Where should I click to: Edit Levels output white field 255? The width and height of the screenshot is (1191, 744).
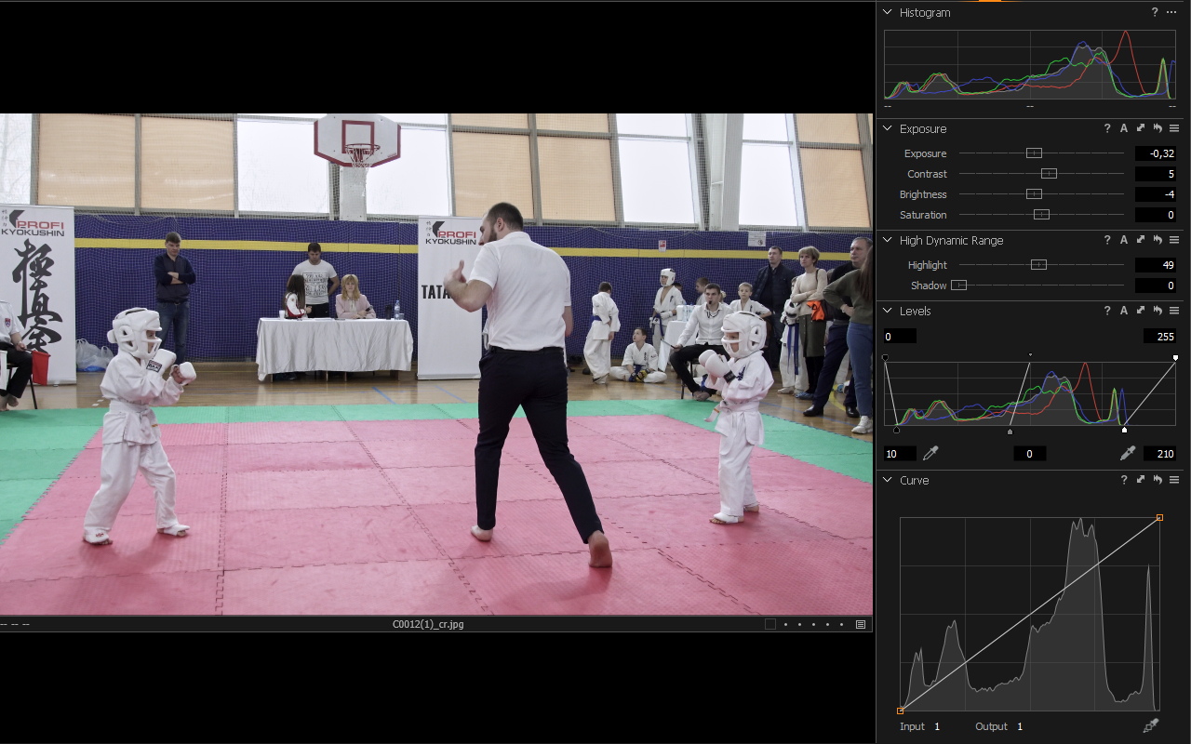[1160, 336]
